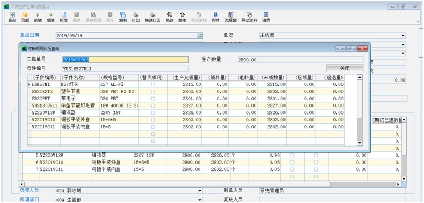Print with the 打印 icon
Screen dimensions: 424x203
click(136, 17)
